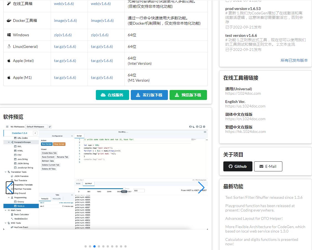Select the second carousel dot indicator
The height and width of the screenshot is (250, 312).
90,246
